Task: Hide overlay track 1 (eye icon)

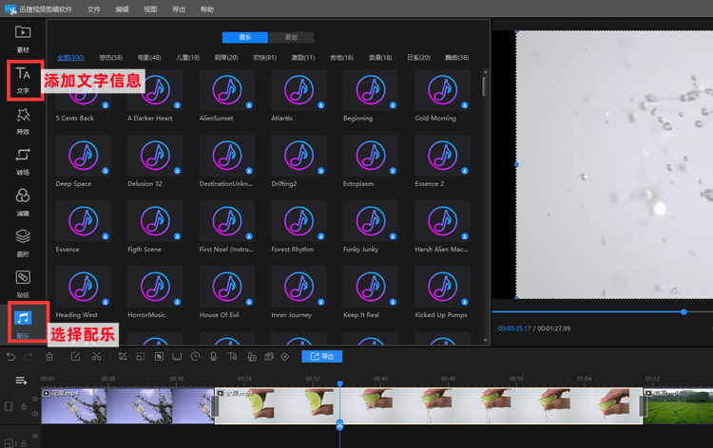Action: pyautogui.click(x=35, y=437)
